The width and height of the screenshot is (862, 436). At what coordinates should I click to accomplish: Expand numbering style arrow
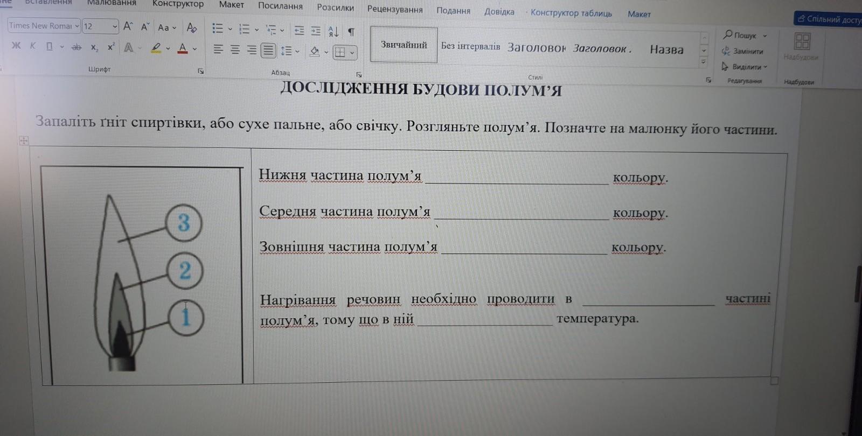click(x=256, y=30)
